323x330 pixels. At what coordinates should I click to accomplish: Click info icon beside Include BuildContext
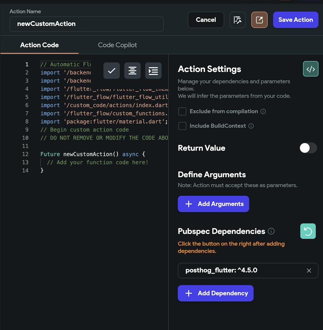pos(251,126)
